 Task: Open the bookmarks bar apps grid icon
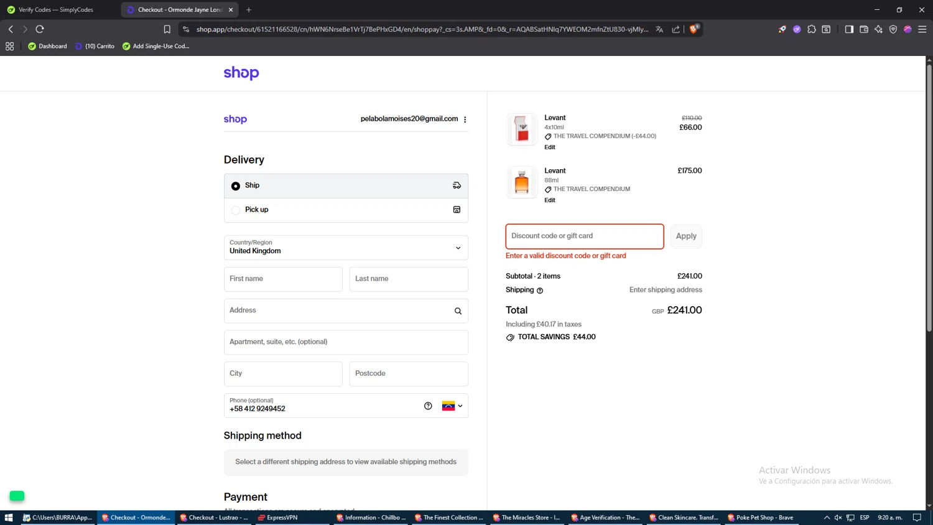click(9, 46)
